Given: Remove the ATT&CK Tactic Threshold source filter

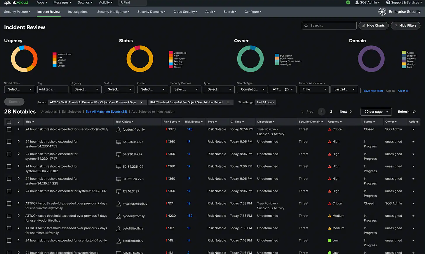Looking at the screenshot, I should (142, 102).
